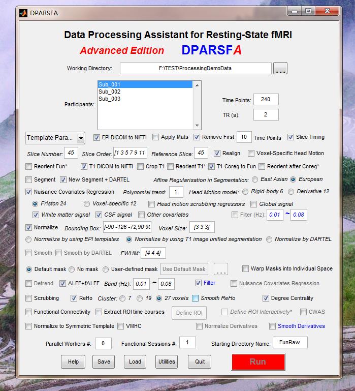Click the Voxel Size field
This screenshot has height=391, width=355.
click(202, 227)
